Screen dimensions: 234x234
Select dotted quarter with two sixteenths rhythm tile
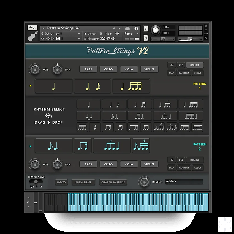click(x=140, y=104)
